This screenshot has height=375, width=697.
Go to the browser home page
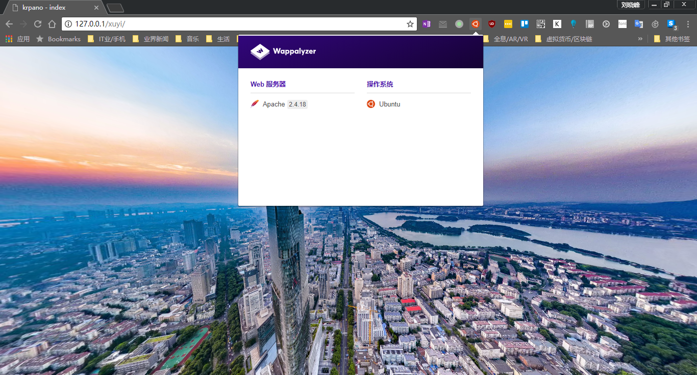52,24
